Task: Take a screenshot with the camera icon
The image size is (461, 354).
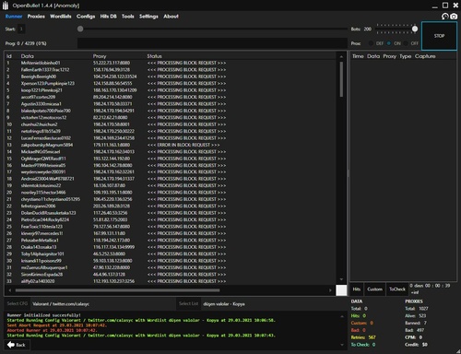Action: (454, 17)
